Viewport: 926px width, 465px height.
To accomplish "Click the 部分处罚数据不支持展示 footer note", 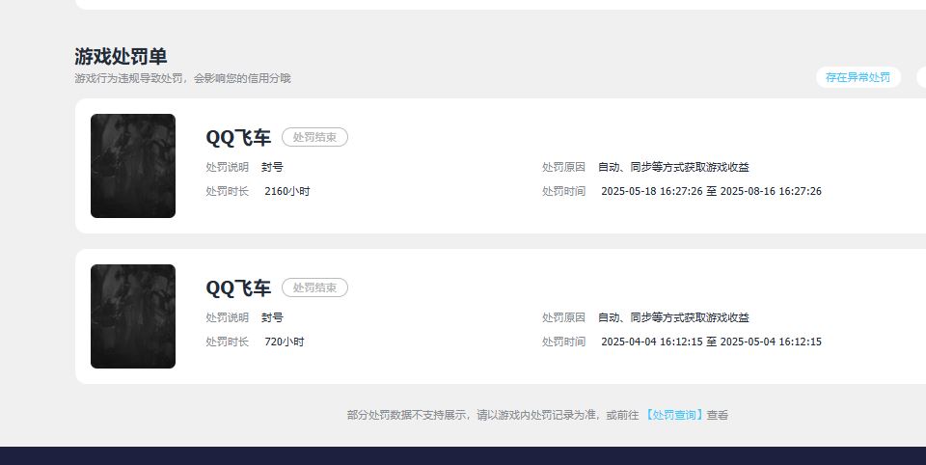I will point(537,416).
